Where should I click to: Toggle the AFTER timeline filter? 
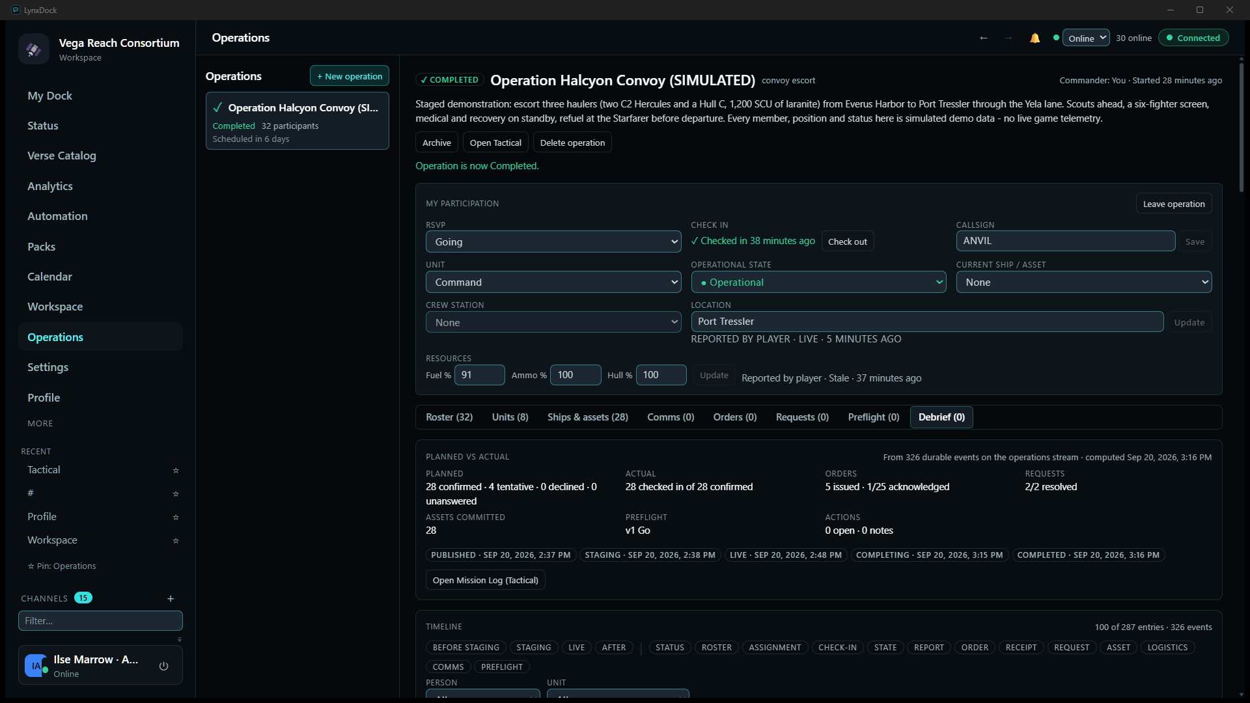(x=614, y=647)
